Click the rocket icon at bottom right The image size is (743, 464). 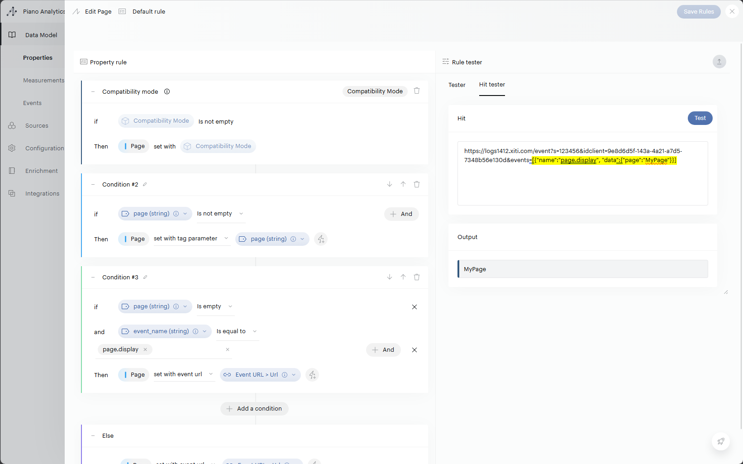720,441
